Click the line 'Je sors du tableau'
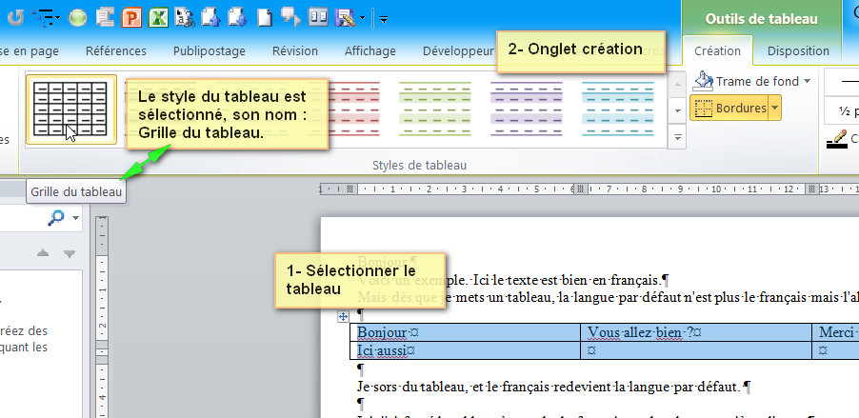Screen dimensions: 859x418 click(553, 387)
